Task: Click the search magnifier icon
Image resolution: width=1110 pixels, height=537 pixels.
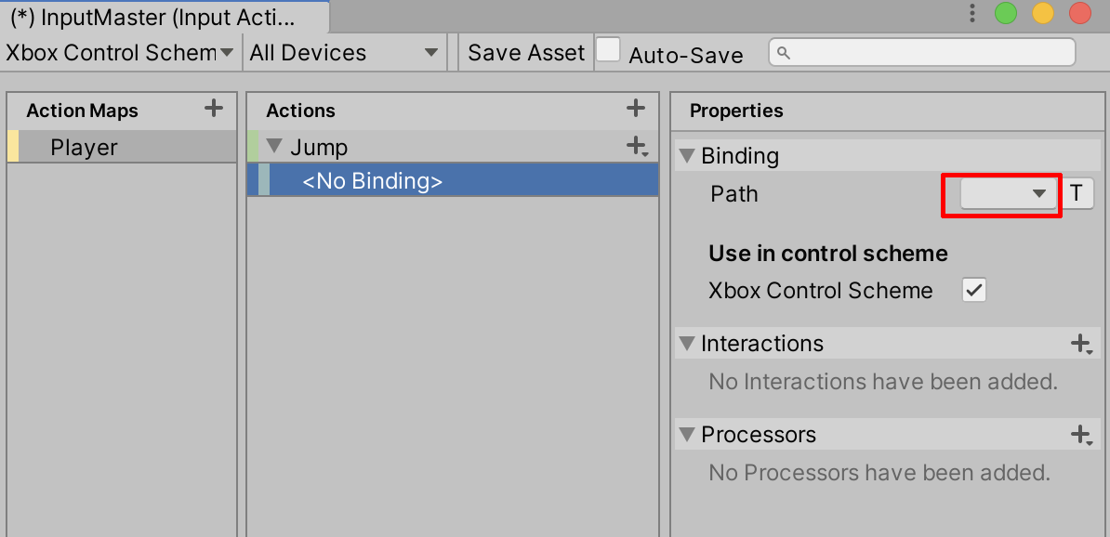Action: click(x=784, y=53)
